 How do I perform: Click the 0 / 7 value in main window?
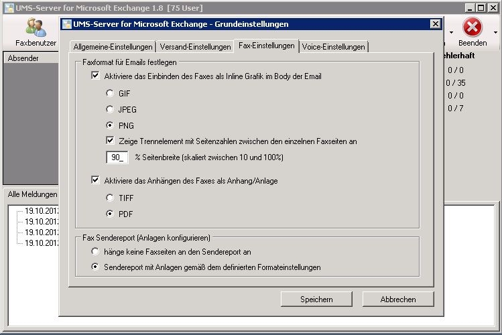click(456, 109)
